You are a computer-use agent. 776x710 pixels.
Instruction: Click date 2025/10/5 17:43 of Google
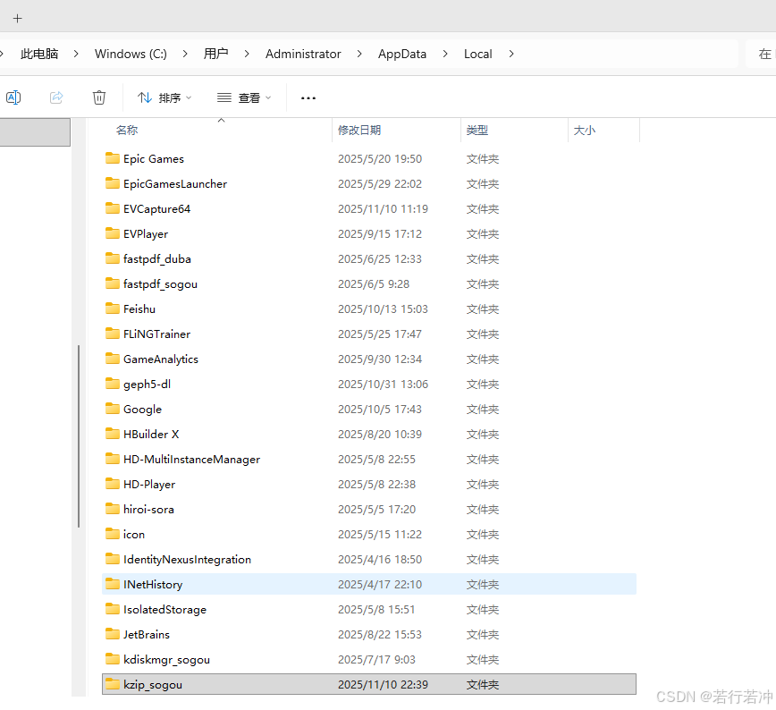coord(380,409)
